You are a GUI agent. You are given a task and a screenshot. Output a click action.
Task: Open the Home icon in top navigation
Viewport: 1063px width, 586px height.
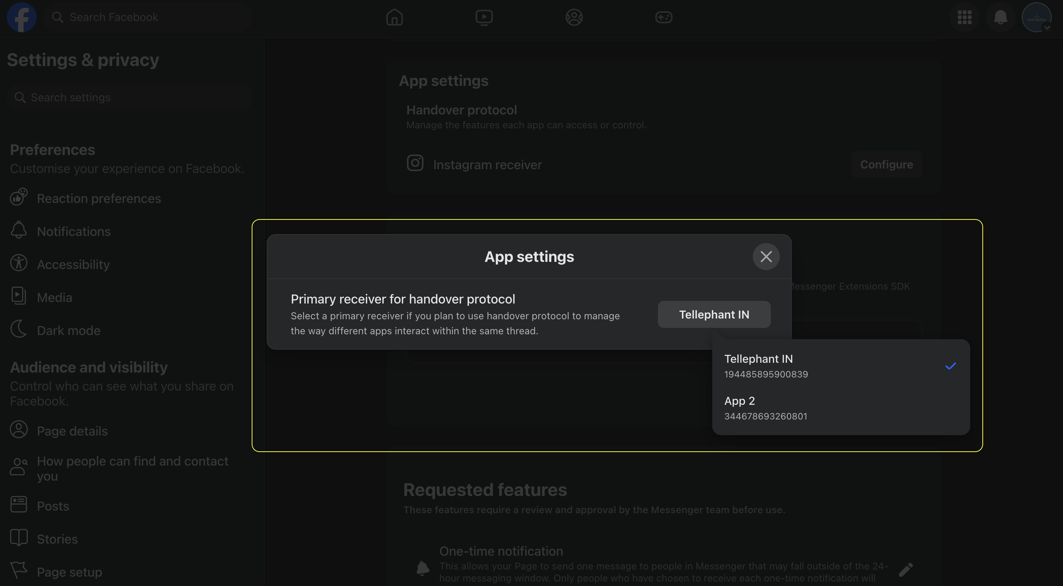(394, 17)
